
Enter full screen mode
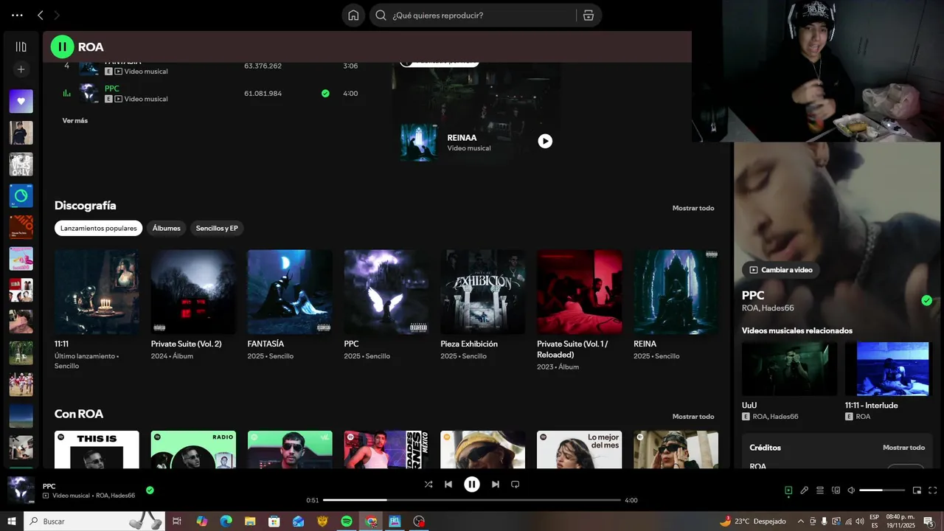tap(933, 490)
